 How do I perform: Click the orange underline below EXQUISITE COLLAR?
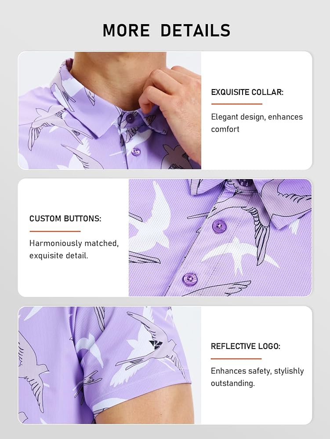coord(237,104)
